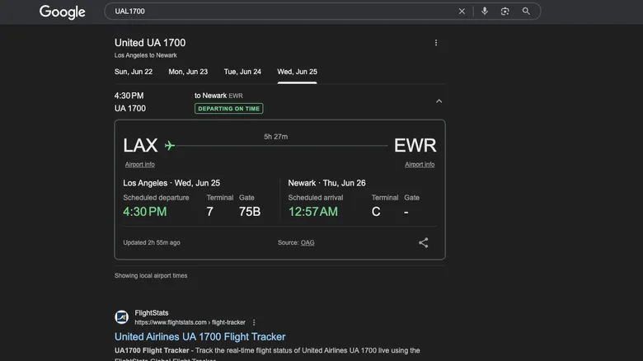Click the FlightStats site favicon
Screen dimensions: 643x361
(x=121, y=317)
